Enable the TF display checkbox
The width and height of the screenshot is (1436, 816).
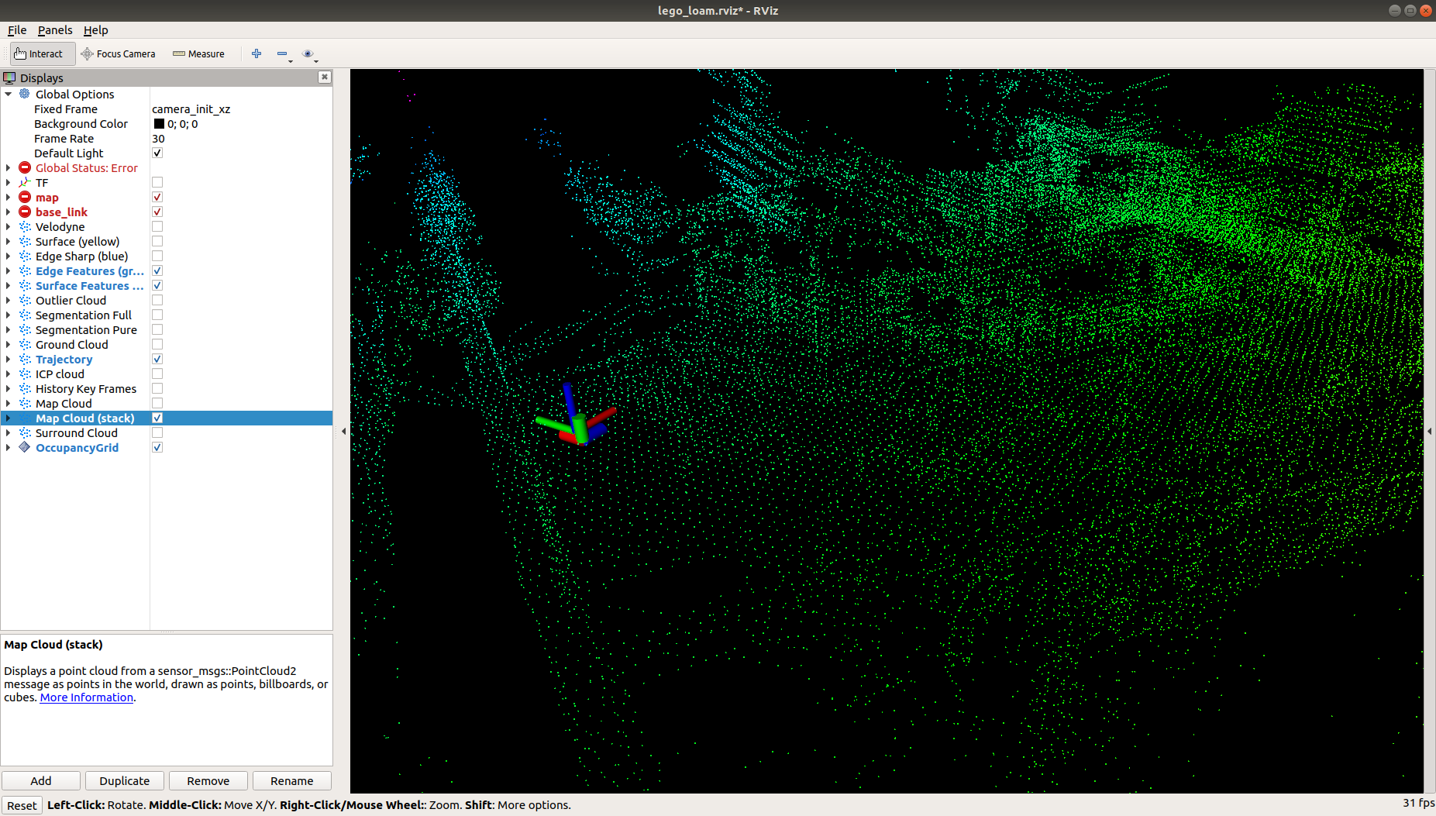coord(157,182)
